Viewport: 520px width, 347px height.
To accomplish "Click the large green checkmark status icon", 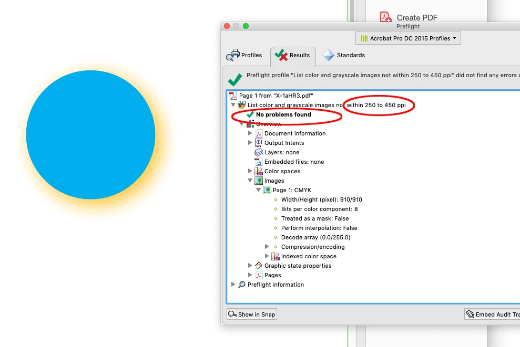I will coord(235,79).
